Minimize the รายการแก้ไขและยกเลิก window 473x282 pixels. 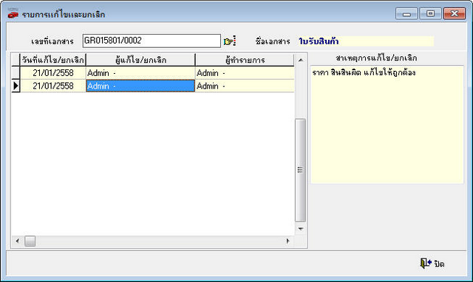click(406, 14)
